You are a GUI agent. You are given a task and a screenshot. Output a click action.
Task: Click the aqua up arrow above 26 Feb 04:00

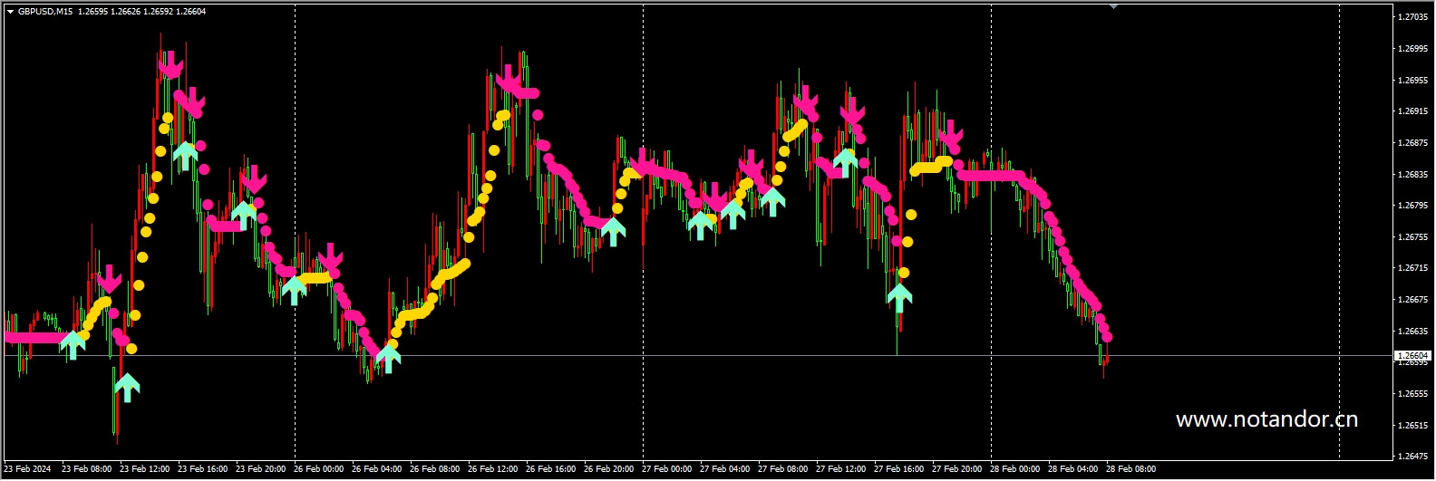coord(388,357)
